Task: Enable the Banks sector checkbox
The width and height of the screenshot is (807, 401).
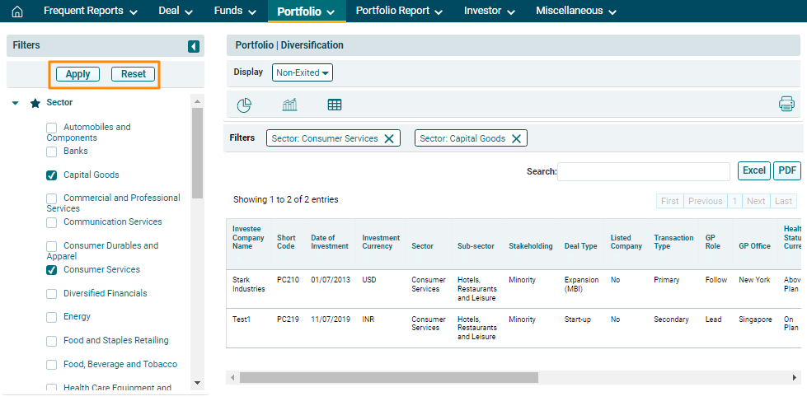Action: (52, 152)
